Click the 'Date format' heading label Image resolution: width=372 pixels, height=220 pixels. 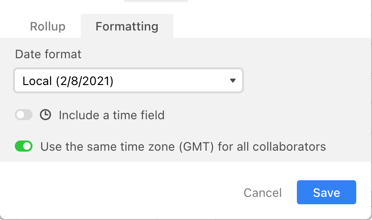pos(48,54)
